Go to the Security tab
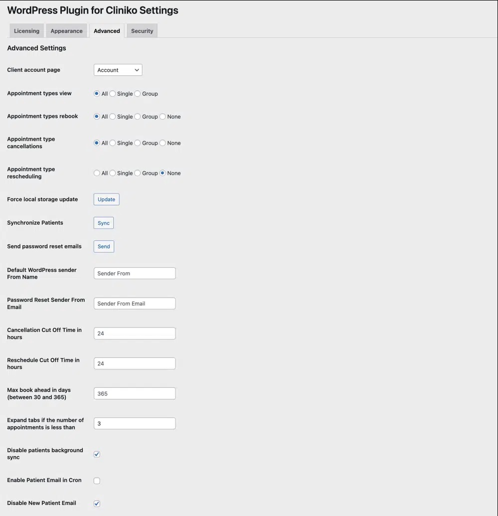Image resolution: width=498 pixels, height=516 pixels. pyautogui.click(x=142, y=30)
